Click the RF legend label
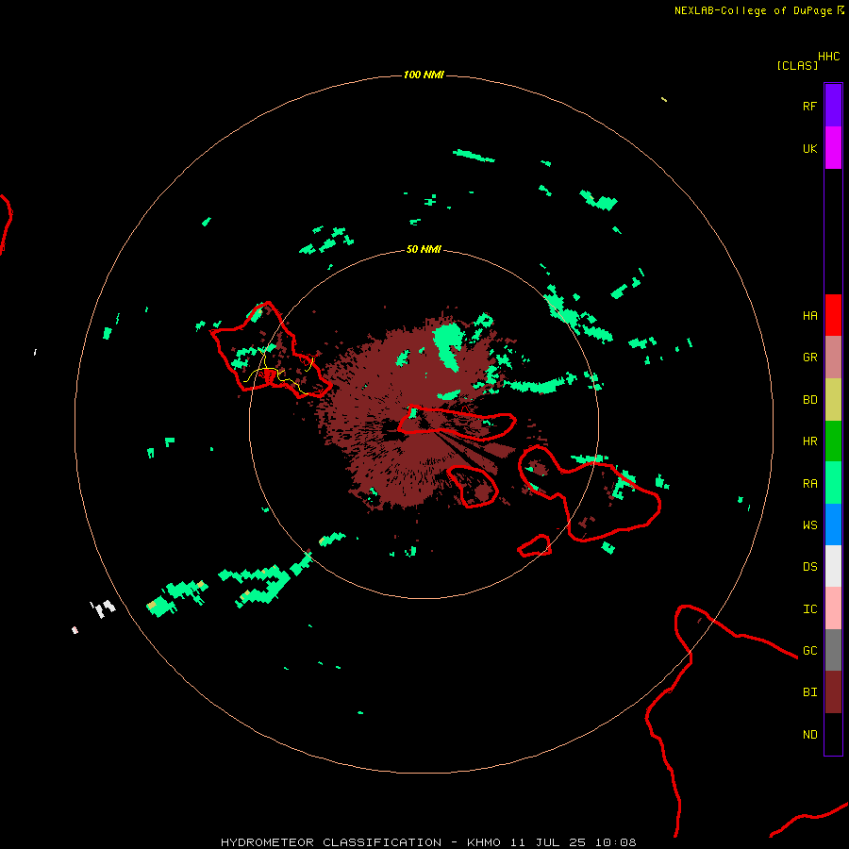 (x=809, y=106)
